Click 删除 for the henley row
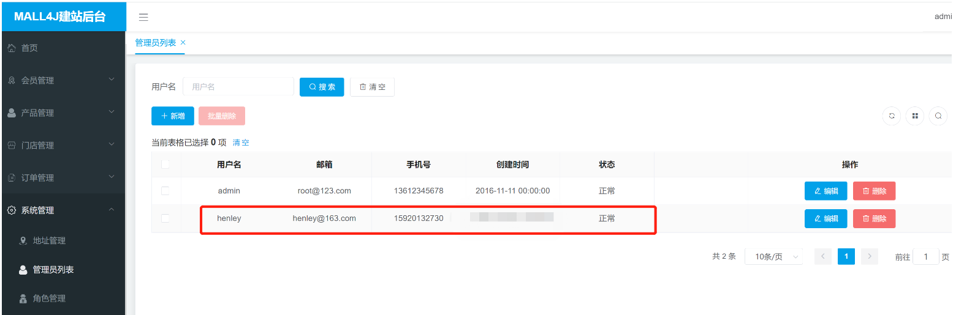The height and width of the screenshot is (315, 964). click(874, 218)
